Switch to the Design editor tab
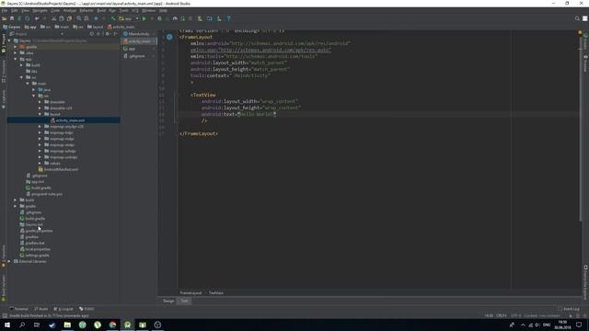The image size is (589, 331). 168,301
